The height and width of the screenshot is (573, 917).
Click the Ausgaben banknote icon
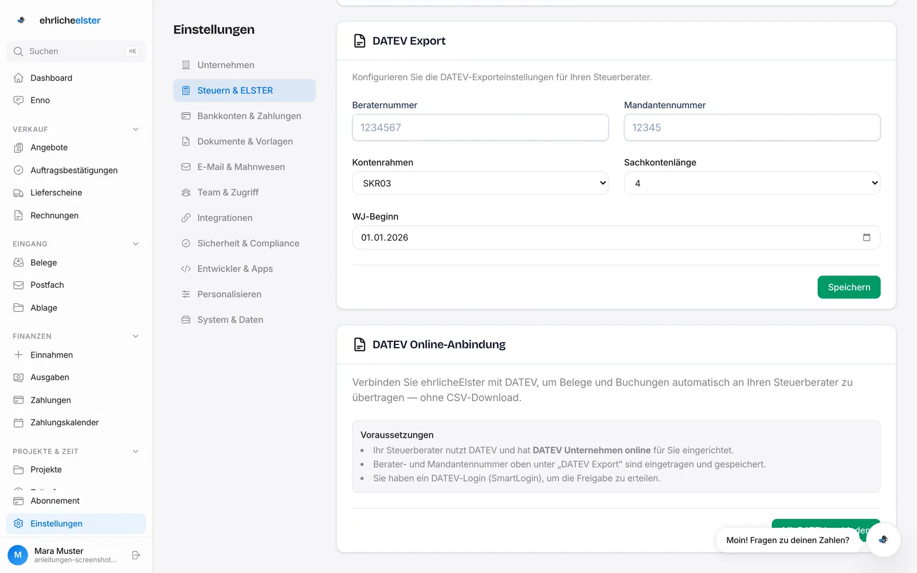18,377
